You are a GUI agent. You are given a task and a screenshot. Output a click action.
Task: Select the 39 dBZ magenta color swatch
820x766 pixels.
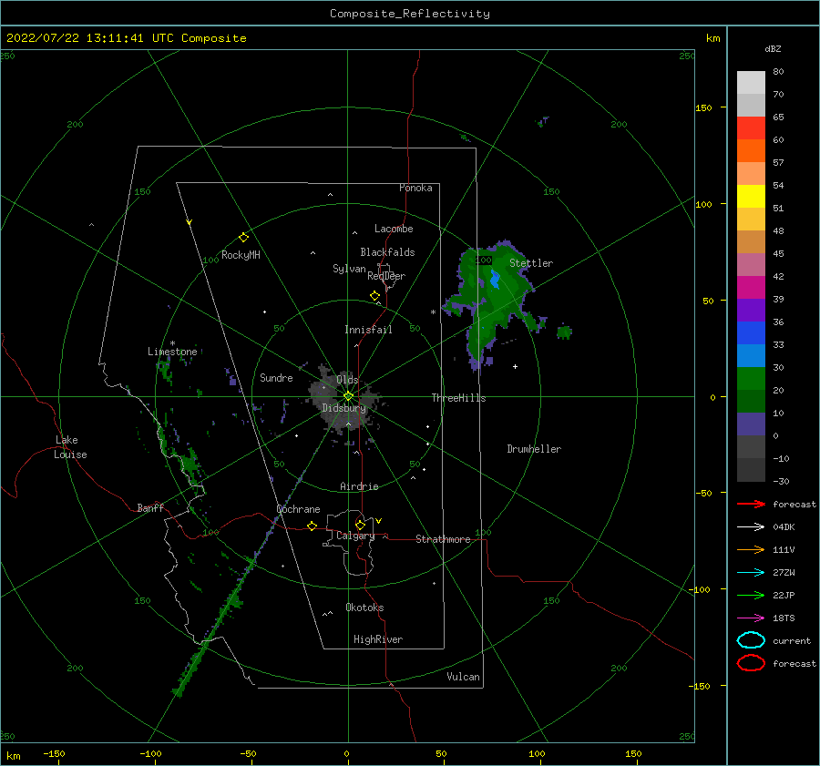point(751,287)
